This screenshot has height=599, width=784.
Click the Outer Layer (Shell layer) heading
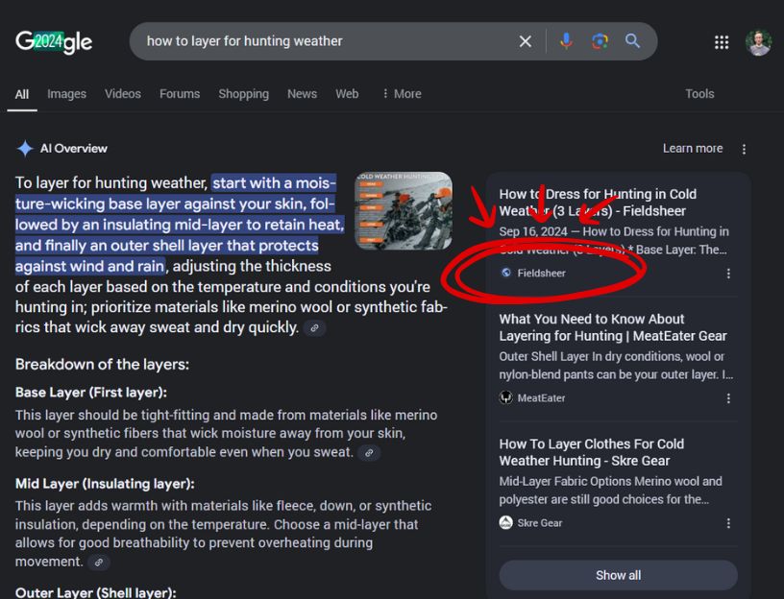click(95, 592)
